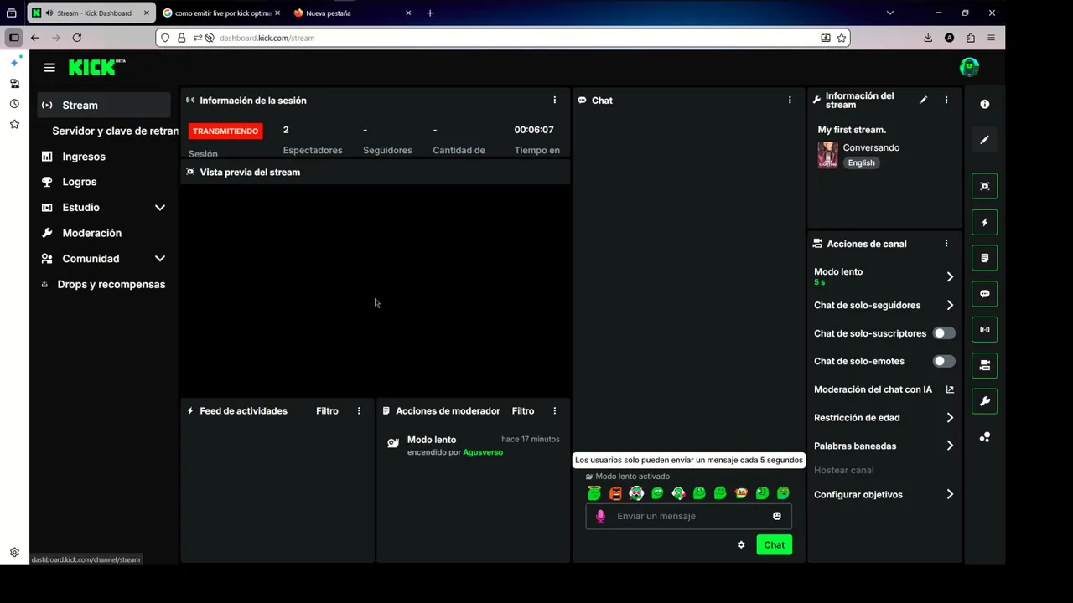This screenshot has width=1073, height=603.
Task: Click the browser address bar
Action: [x=503, y=38]
